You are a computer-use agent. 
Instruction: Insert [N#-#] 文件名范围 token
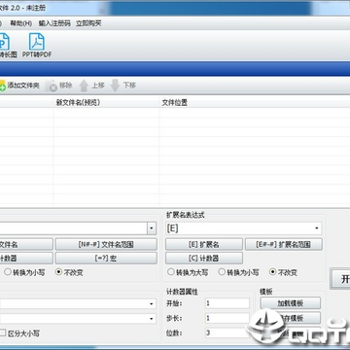[x=106, y=244]
